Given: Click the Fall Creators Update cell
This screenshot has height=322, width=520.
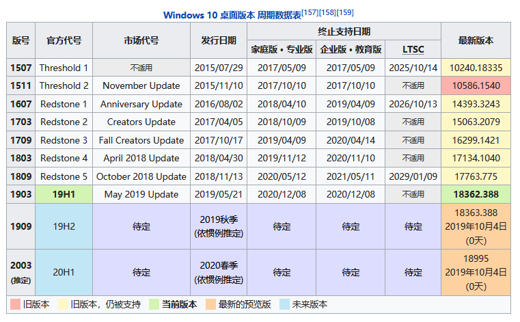Looking at the screenshot, I should 141,140.
